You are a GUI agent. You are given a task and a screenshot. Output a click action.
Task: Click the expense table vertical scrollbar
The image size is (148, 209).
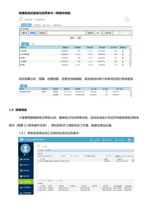point(130,56)
